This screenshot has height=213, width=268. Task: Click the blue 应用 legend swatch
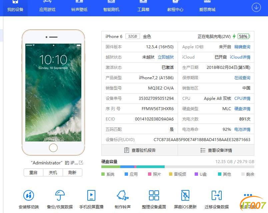point(126,174)
